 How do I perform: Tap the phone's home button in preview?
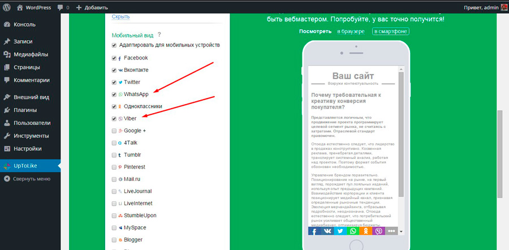coord(356,245)
